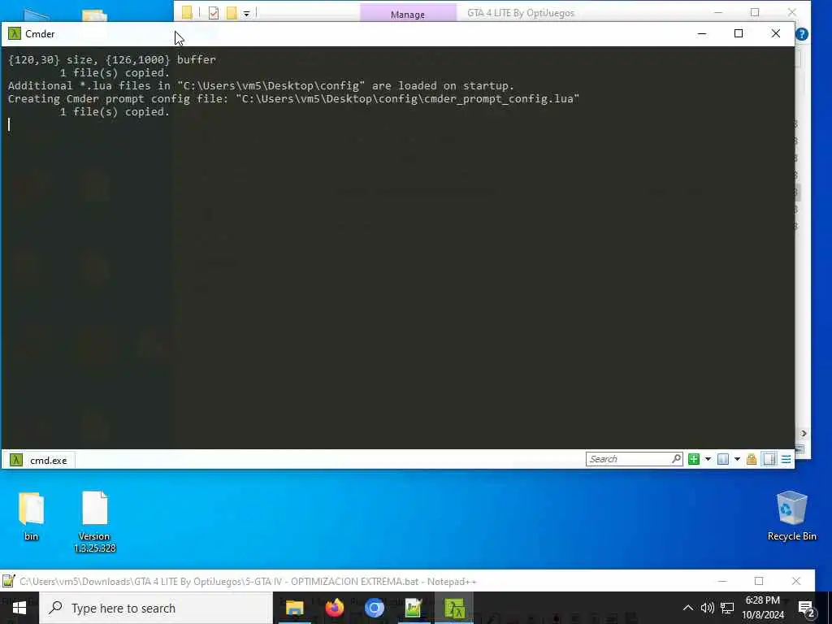The width and height of the screenshot is (832, 624).
Task: Launch Firefox from taskbar
Action: point(334,608)
